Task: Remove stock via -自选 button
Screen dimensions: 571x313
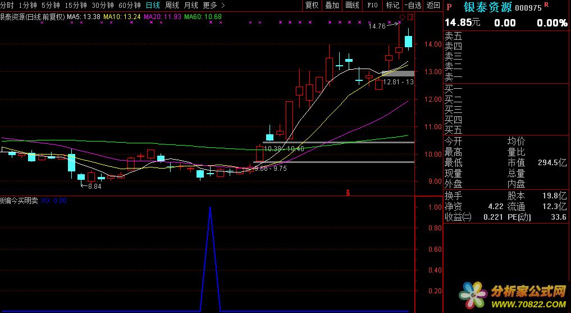Action: (413, 5)
